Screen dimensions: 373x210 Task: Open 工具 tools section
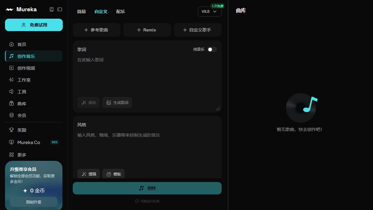pyautogui.click(x=34, y=92)
